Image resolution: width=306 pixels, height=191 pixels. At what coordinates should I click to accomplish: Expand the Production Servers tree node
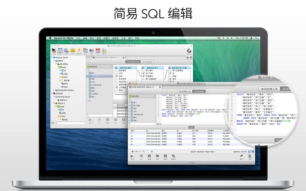pos(54,90)
